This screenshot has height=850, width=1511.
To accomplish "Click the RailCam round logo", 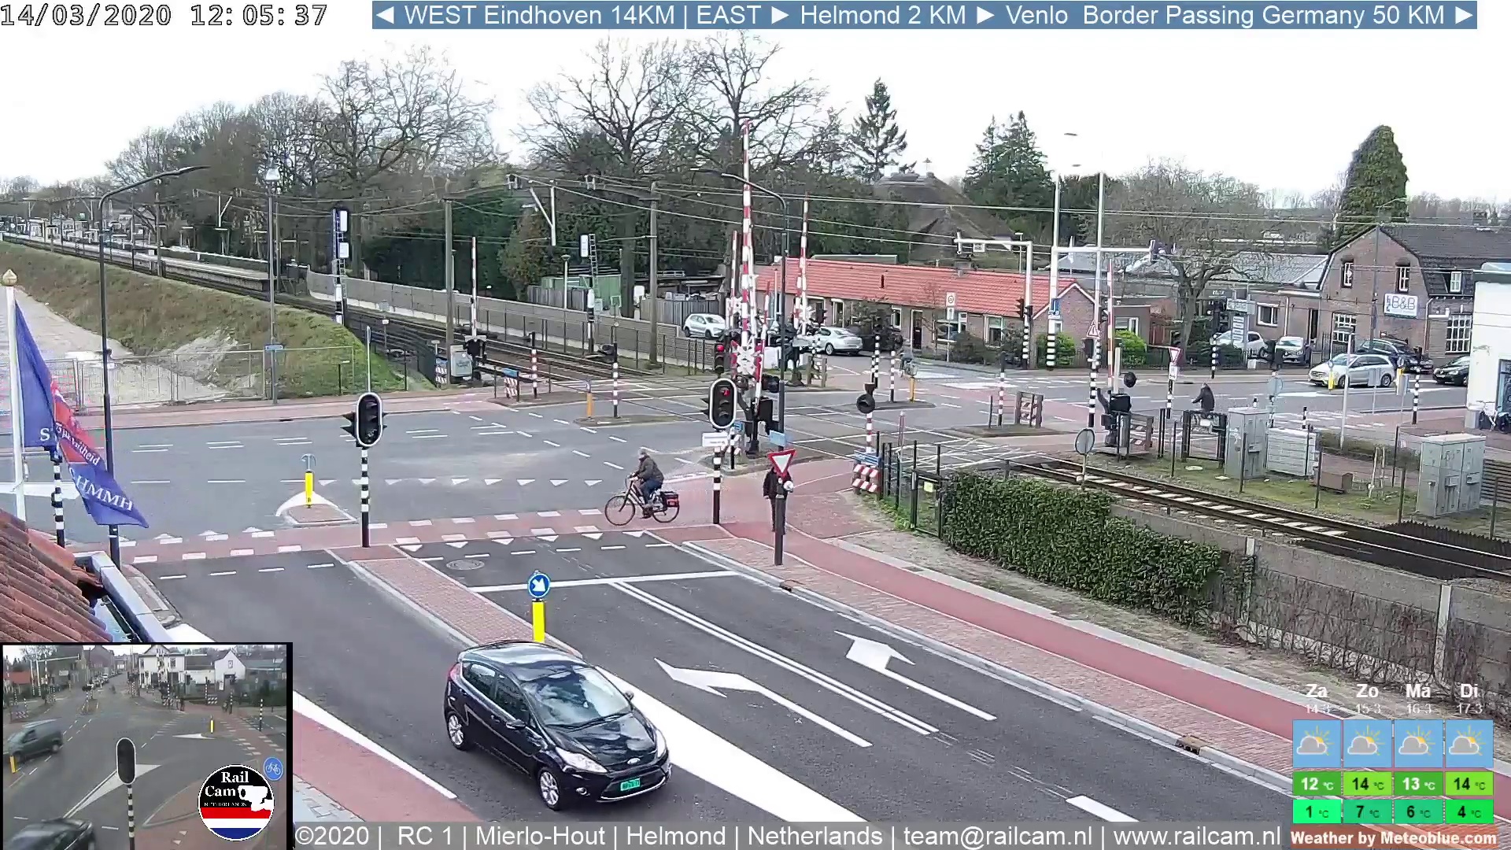I will (235, 802).
